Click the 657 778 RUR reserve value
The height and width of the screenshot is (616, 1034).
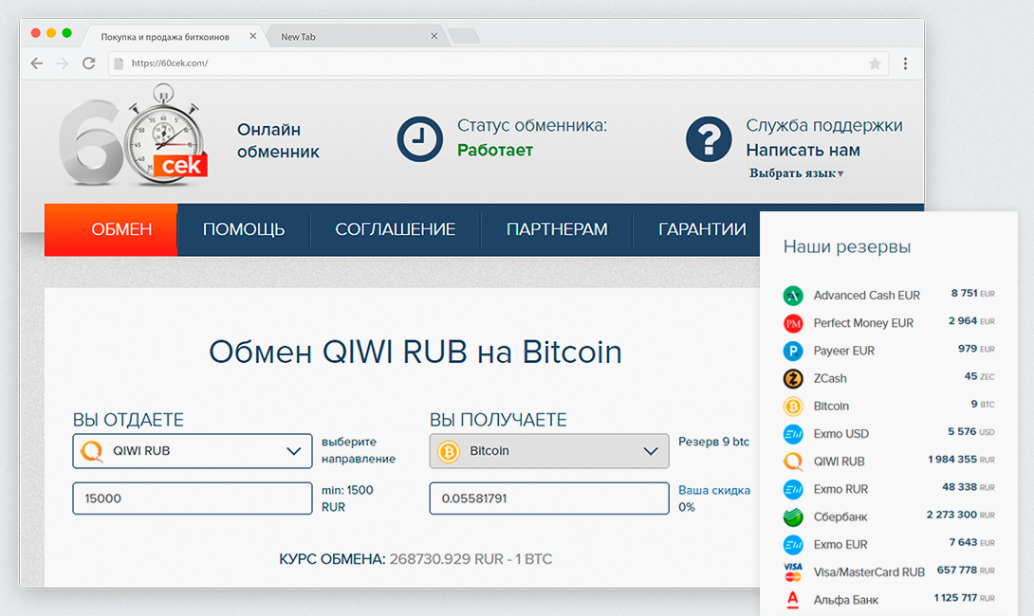click(x=966, y=570)
